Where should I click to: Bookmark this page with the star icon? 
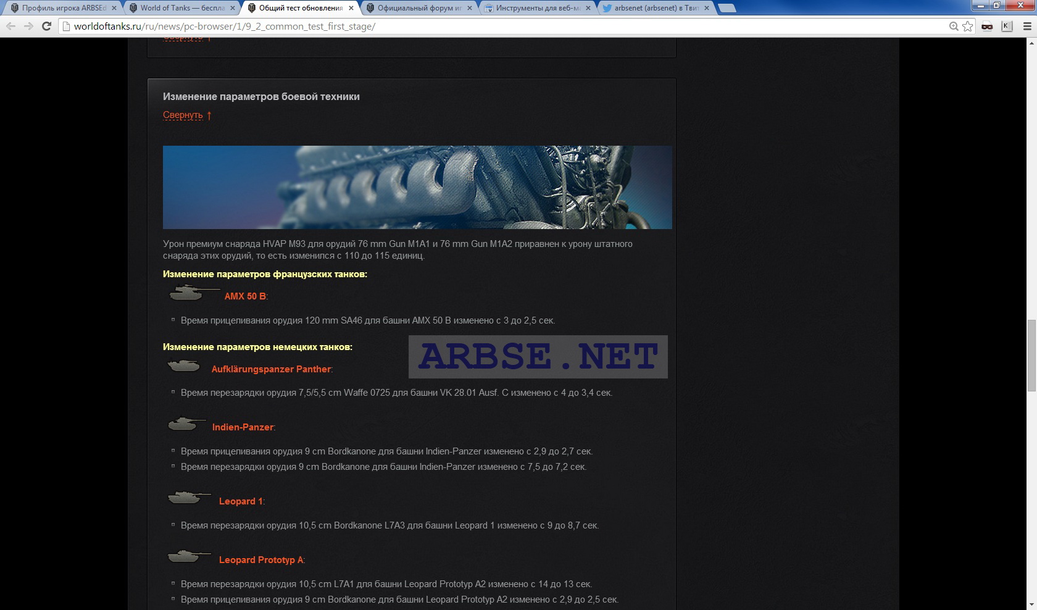coord(967,27)
